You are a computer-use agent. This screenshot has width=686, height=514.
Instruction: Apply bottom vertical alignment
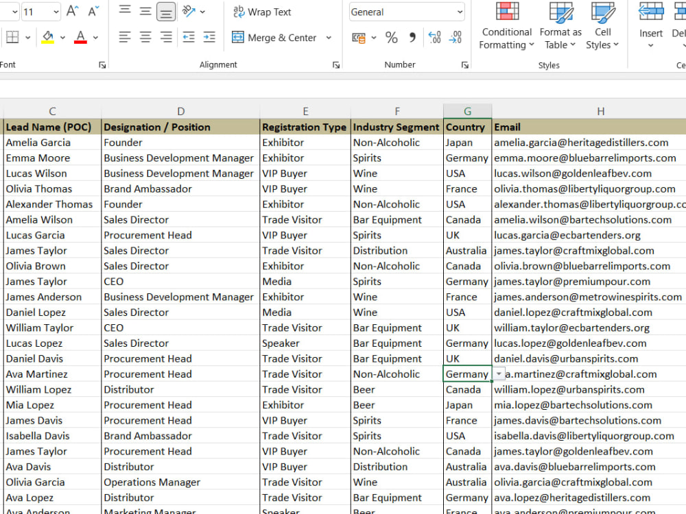coord(166,12)
